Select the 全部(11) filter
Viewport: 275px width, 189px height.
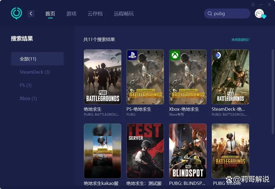pos(37,59)
